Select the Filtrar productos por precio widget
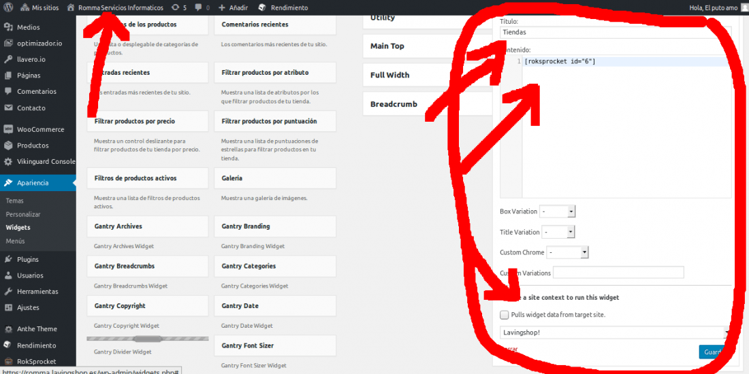This screenshot has width=749, height=374. [148, 121]
